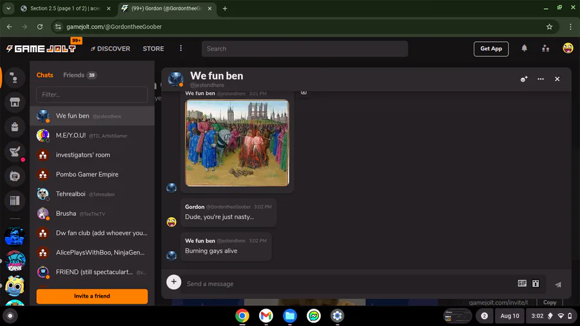Click the add members icon in the chat header
The width and height of the screenshot is (580, 326).
point(524,79)
